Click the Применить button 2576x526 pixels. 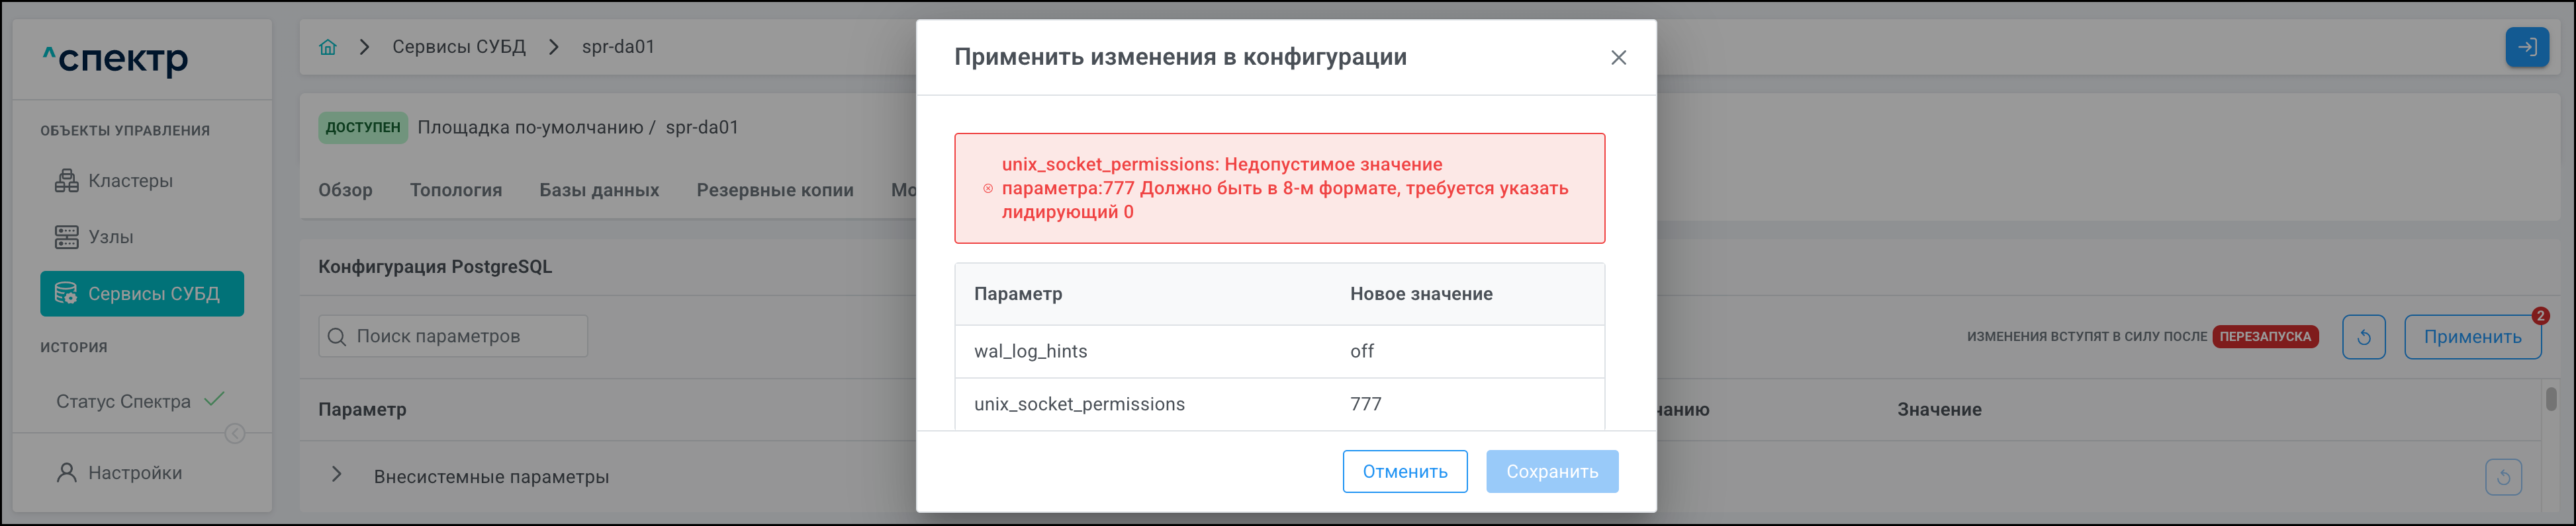click(2472, 338)
